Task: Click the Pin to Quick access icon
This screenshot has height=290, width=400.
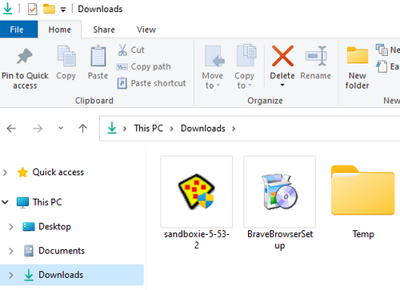Action: [x=25, y=56]
